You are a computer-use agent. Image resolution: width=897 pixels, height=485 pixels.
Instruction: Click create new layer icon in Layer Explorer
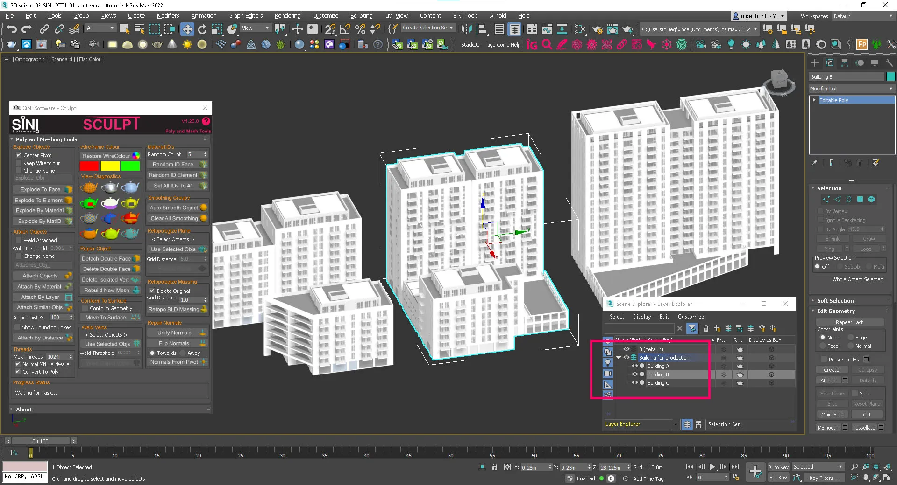717,328
